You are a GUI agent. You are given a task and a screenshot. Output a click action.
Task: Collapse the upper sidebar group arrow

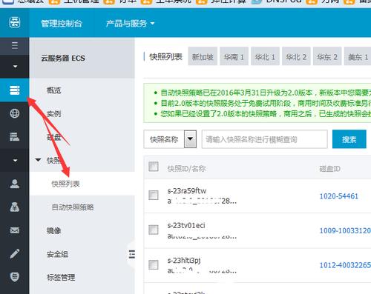(x=15, y=67)
